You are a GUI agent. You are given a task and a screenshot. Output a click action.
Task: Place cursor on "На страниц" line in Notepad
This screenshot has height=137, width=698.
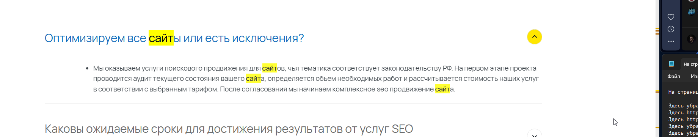pos(683,92)
